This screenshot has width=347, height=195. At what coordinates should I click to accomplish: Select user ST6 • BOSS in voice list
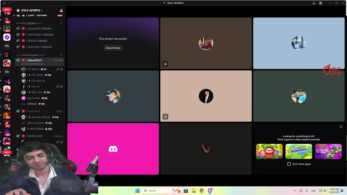click(x=42, y=75)
